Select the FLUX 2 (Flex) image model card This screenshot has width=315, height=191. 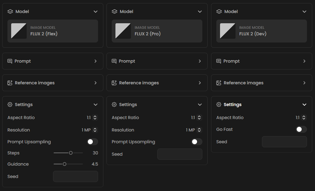(53, 31)
